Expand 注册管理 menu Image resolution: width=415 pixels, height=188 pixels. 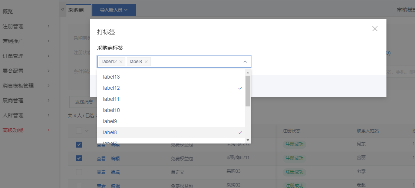pos(26,26)
